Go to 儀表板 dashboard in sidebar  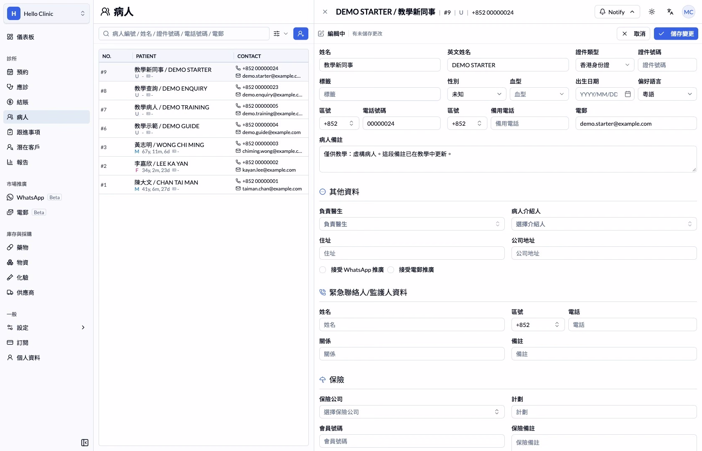coord(46,37)
